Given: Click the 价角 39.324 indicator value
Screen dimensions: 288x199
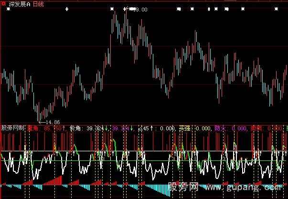Looking at the screenshot, I should coord(85,128).
